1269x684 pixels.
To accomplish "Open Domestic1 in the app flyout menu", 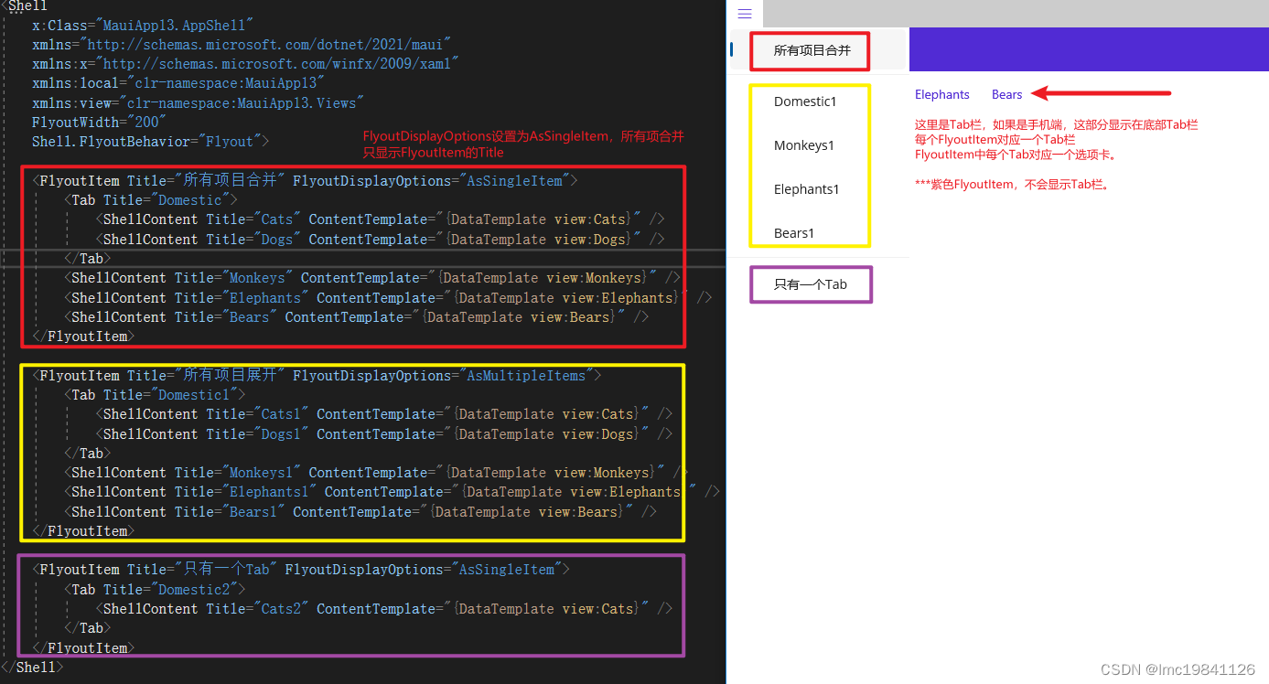I will (x=805, y=102).
